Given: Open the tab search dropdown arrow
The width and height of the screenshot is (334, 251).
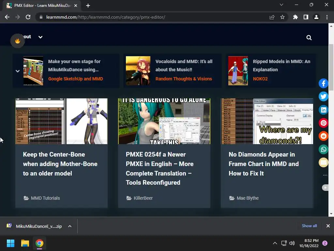Looking at the screenshot, I should 281,5.
